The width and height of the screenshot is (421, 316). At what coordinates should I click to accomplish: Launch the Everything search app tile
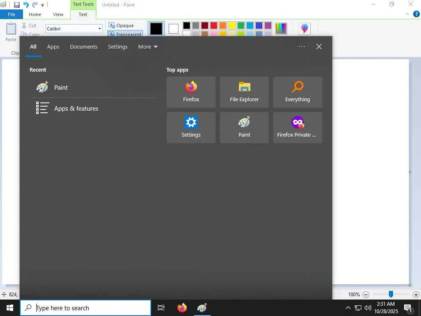pyautogui.click(x=298, y=92)
